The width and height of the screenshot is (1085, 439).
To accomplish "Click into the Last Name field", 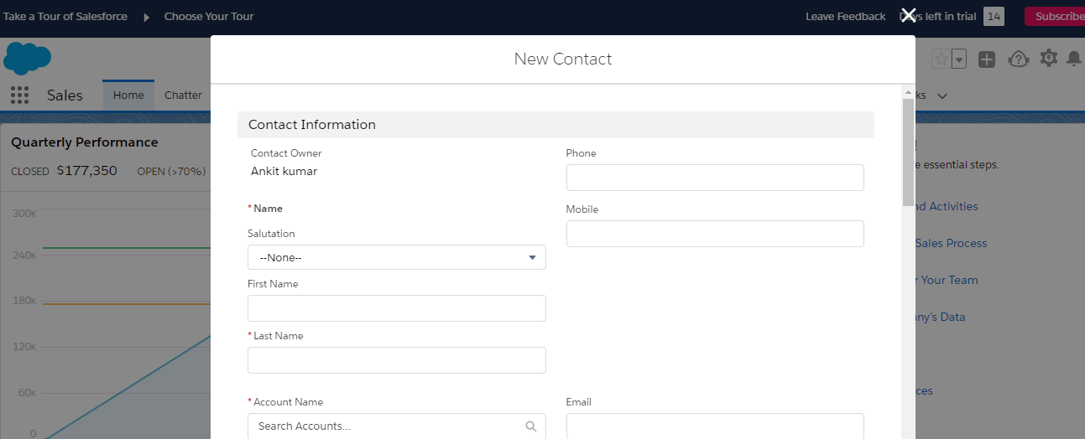I will (x=397, y=360).
